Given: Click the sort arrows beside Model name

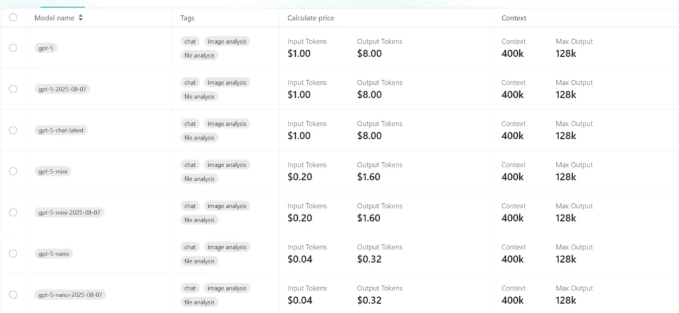Looking at the screenshot, I should 81,18.
